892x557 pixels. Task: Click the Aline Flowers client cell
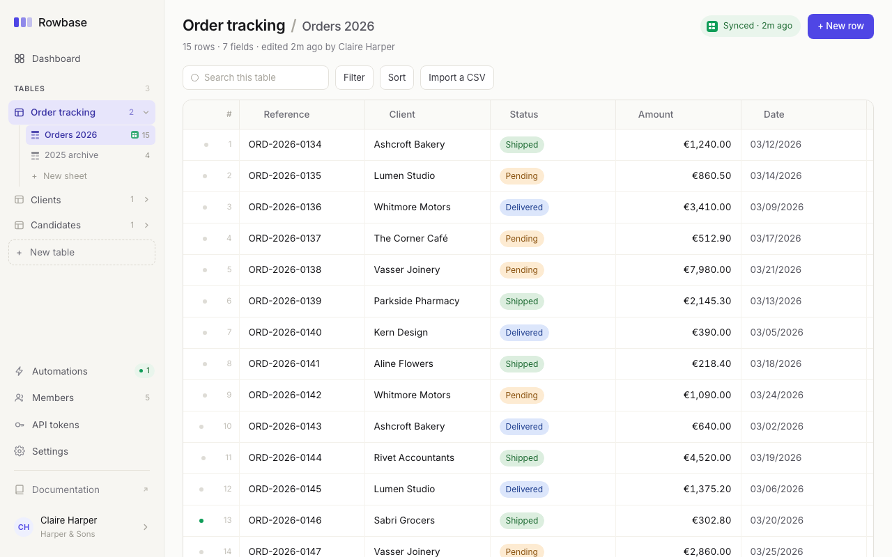tap(428, 364)
